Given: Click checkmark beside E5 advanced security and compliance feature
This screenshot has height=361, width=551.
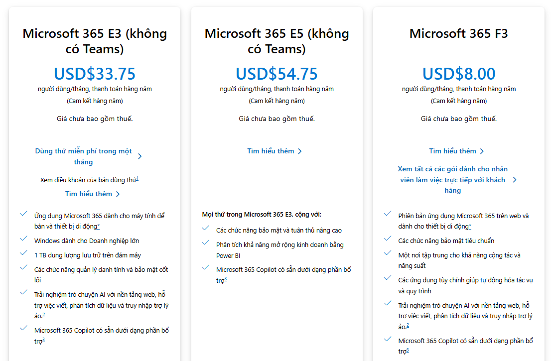Looking at the screenshot, I should (x=205, y=229).
